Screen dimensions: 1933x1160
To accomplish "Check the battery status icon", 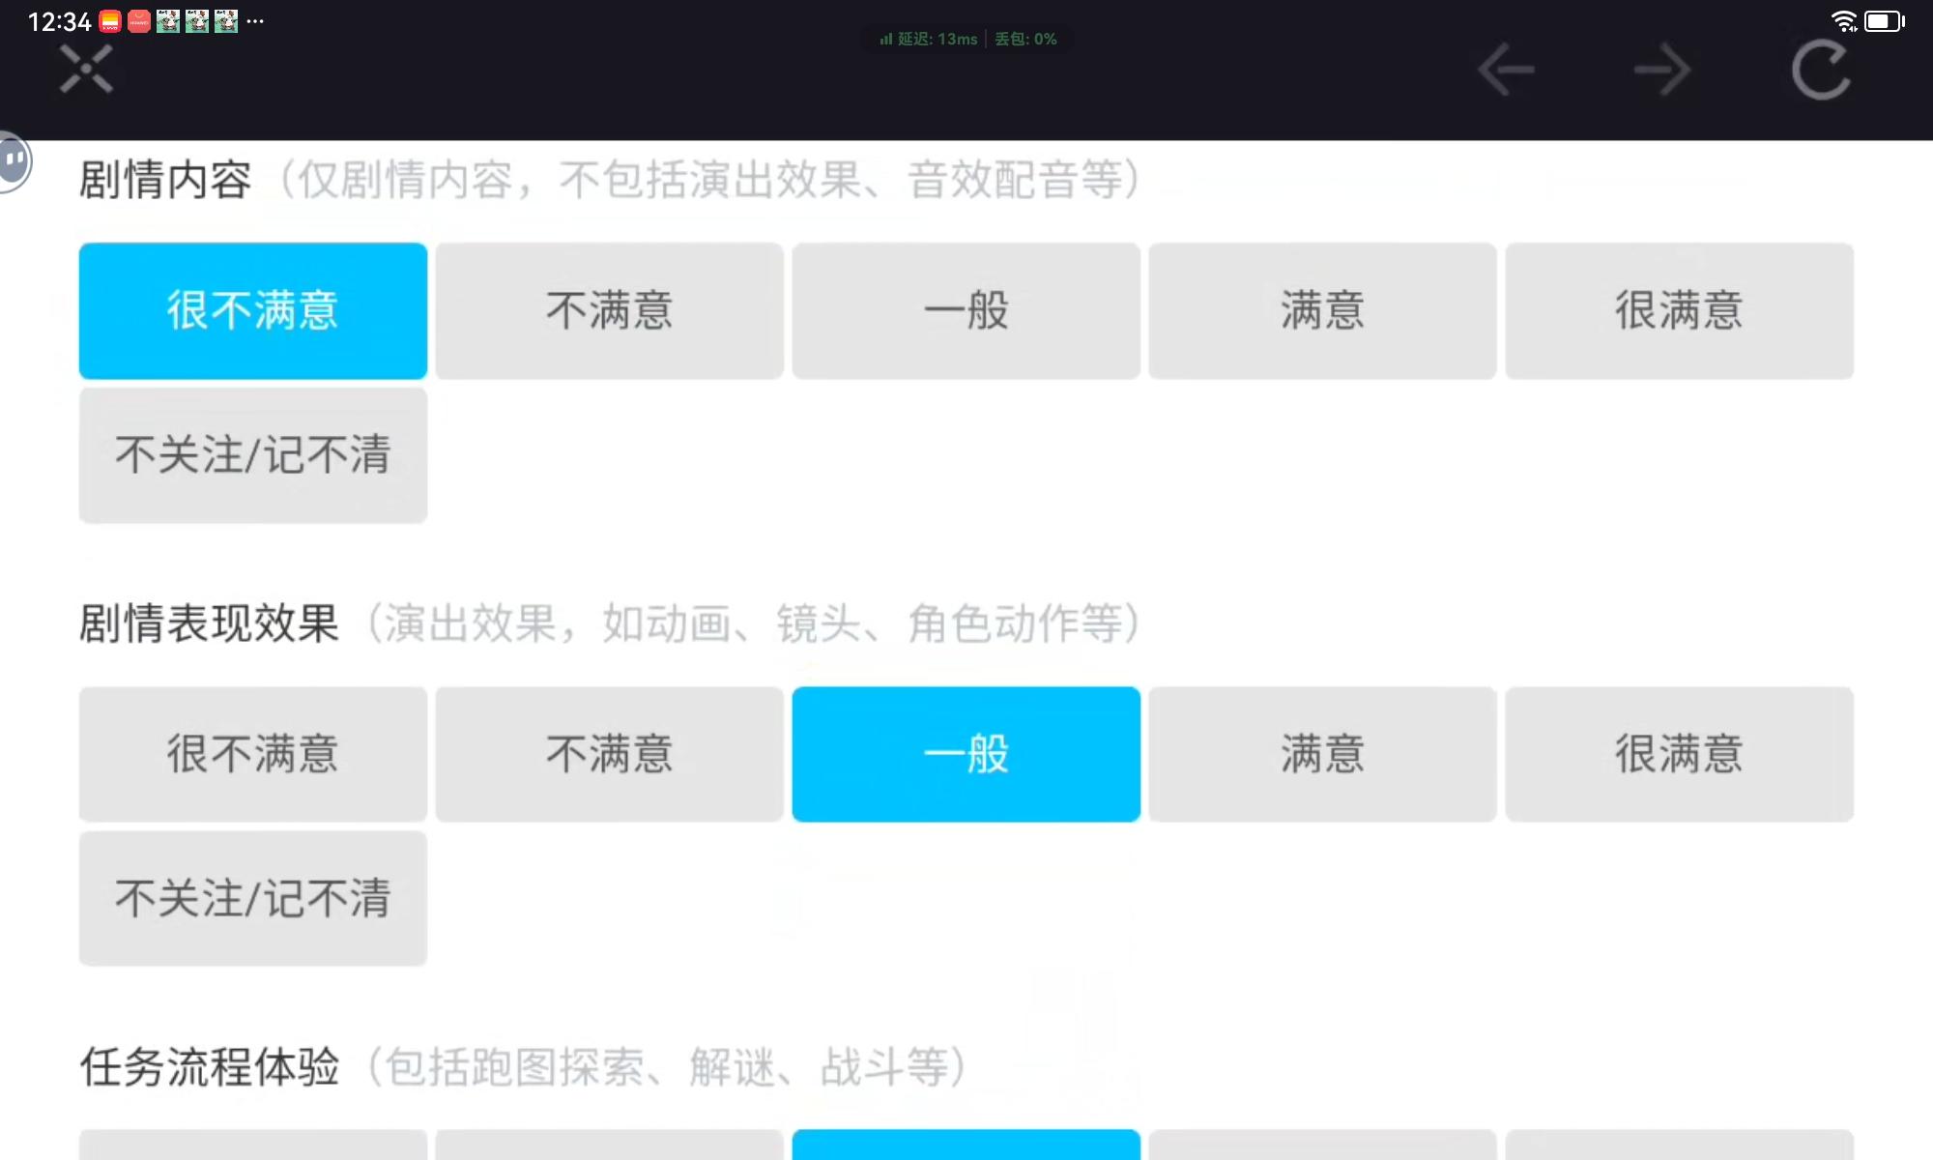I will [x=1885, y=20].
